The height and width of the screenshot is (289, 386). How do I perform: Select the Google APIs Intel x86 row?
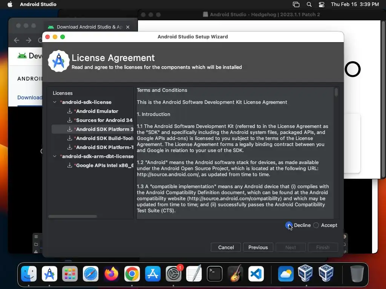point(93,166)
